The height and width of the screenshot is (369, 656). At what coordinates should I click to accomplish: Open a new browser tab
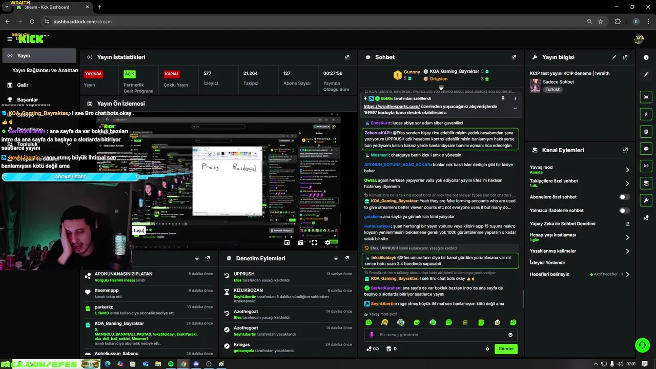tap(99, 7)
